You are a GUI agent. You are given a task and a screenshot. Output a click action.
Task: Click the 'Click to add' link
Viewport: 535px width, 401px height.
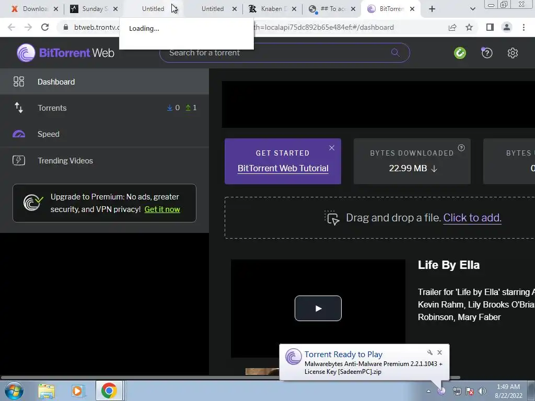[x=472, y=218]
